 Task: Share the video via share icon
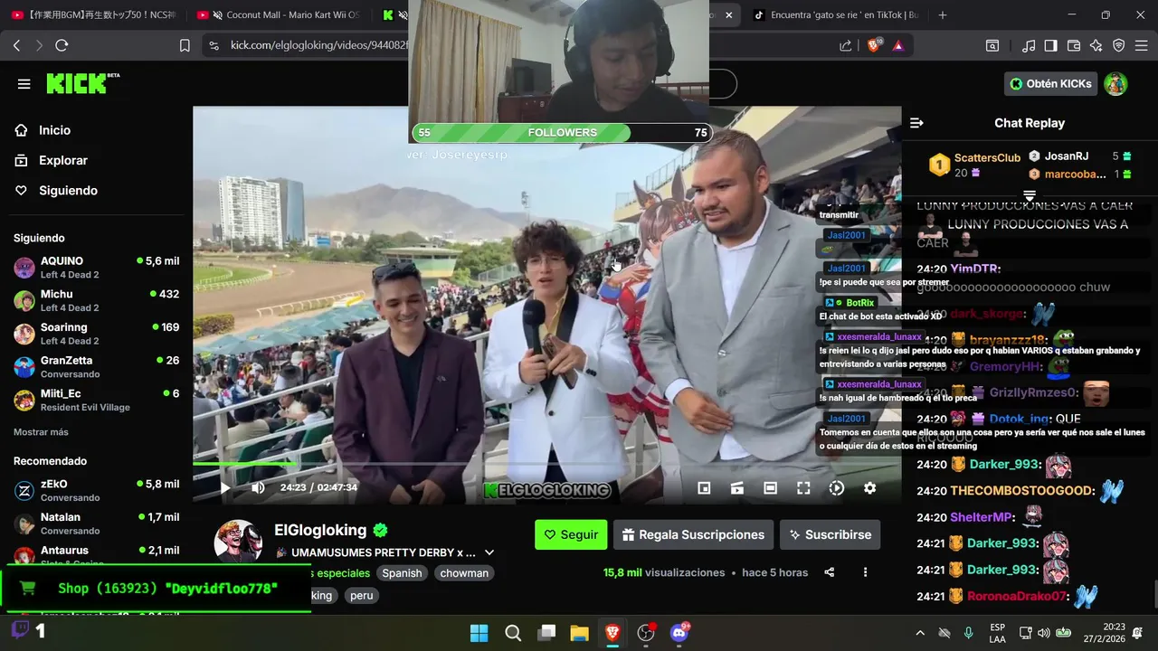click(x=830, y=572)
